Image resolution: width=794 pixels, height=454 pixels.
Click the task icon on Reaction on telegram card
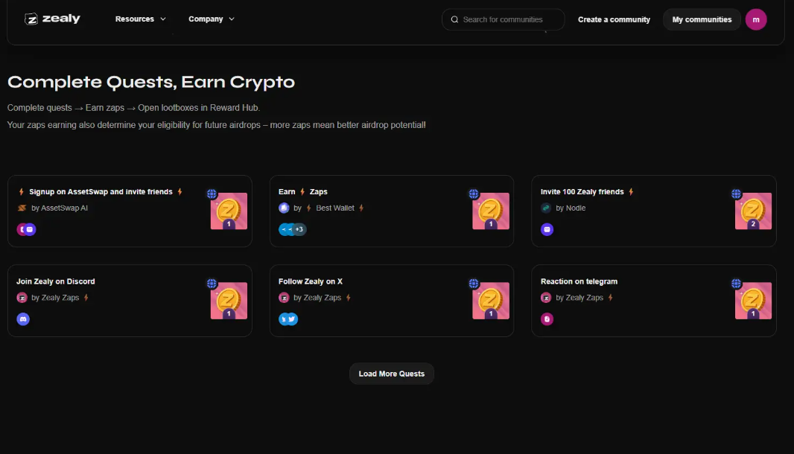[547, 319]
